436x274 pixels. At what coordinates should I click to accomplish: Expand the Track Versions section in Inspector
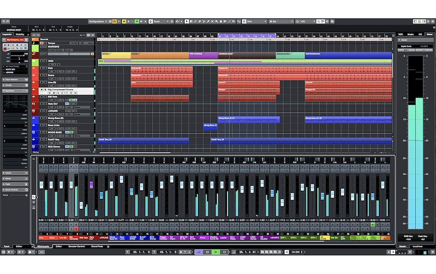coord(12,79)
